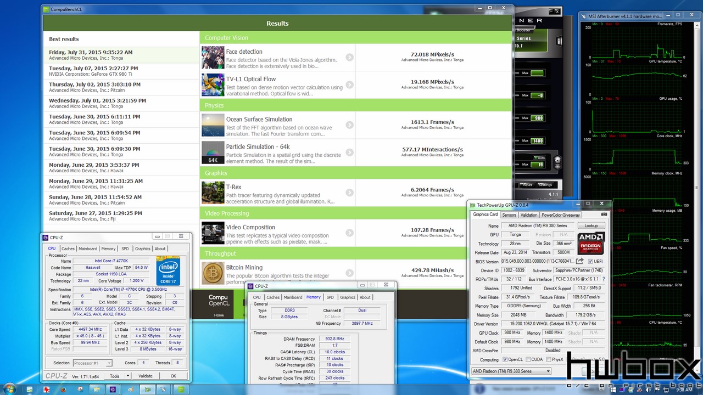The width and height of the screenshot is (703, 395).
Task: Click Afterburner Reset button
Action: [527, 185]
